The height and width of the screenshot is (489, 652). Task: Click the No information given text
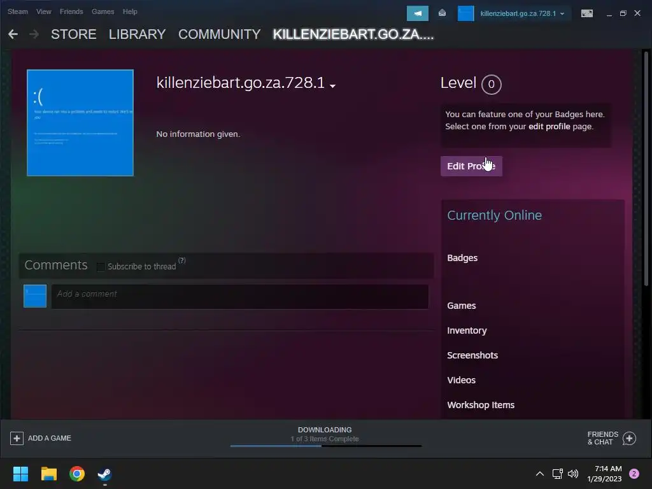tap(199, 134)
